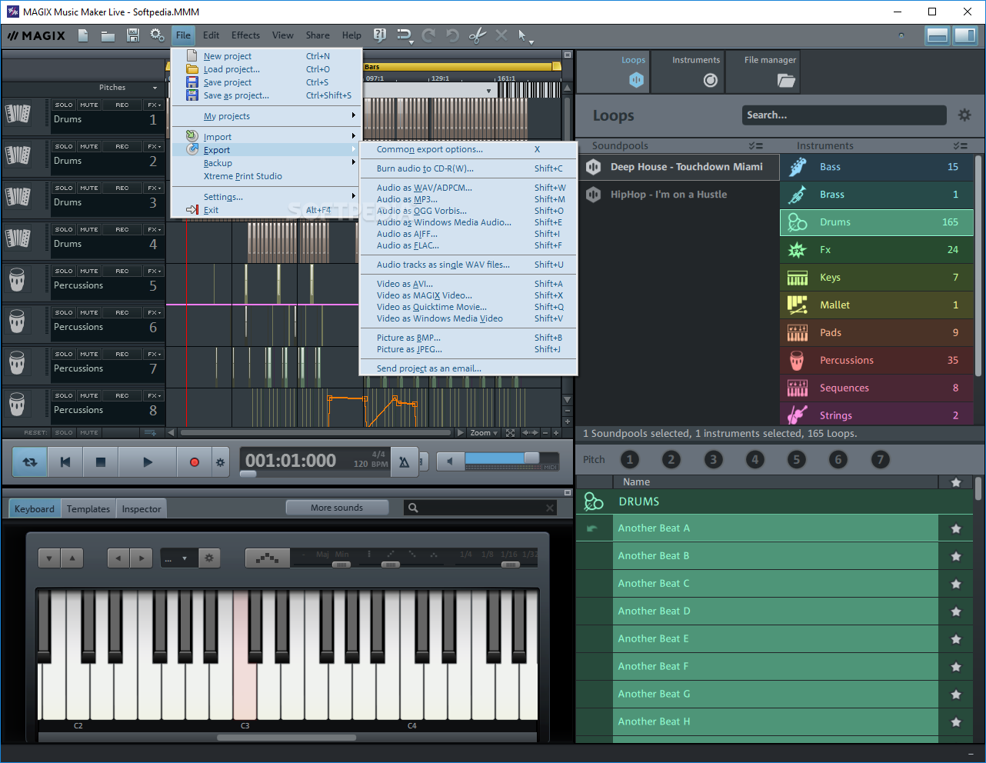The height and width of the screenshot is (763, 986).
Task: Select the Bass instrument category
Action: tap(877, 167)
